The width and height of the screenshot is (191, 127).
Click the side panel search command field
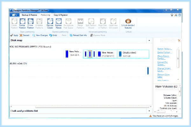[x=168, y=41]
